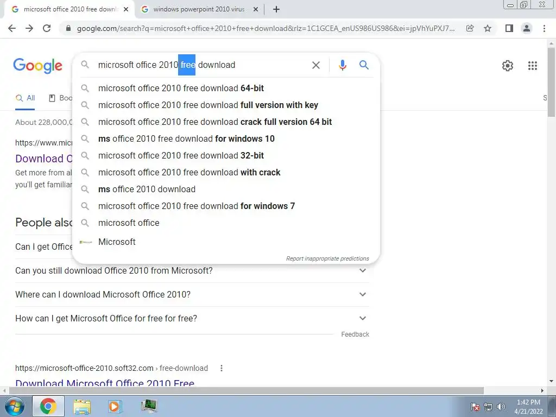The width and height of the screenshot is (556, 417).
Task: Choose the 'Microsoft' entity suggestion
Action: point(226,242)
